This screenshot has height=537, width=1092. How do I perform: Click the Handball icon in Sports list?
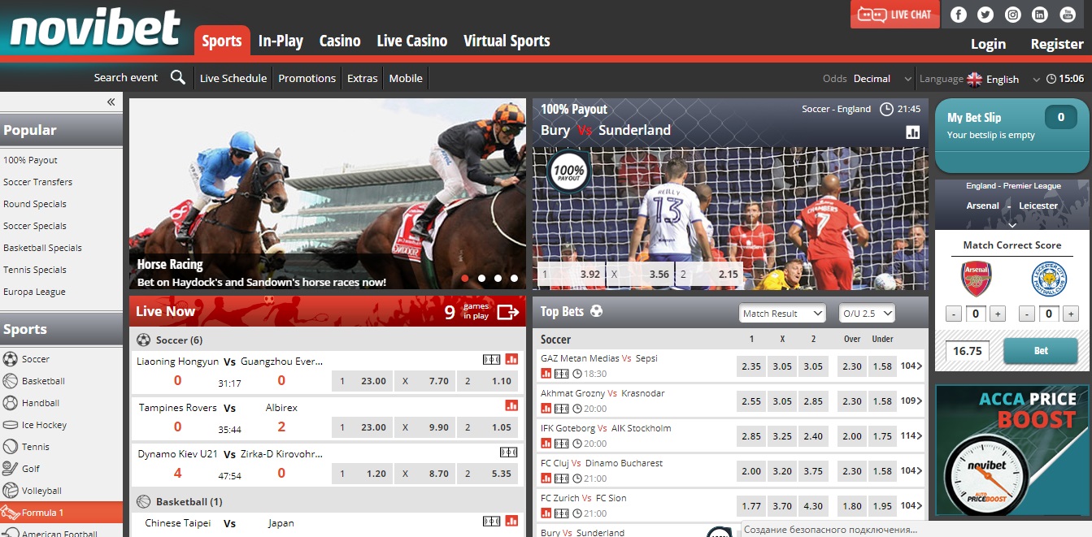pos(11,403)
